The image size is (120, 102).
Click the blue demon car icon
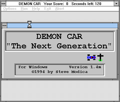(91, 58)
